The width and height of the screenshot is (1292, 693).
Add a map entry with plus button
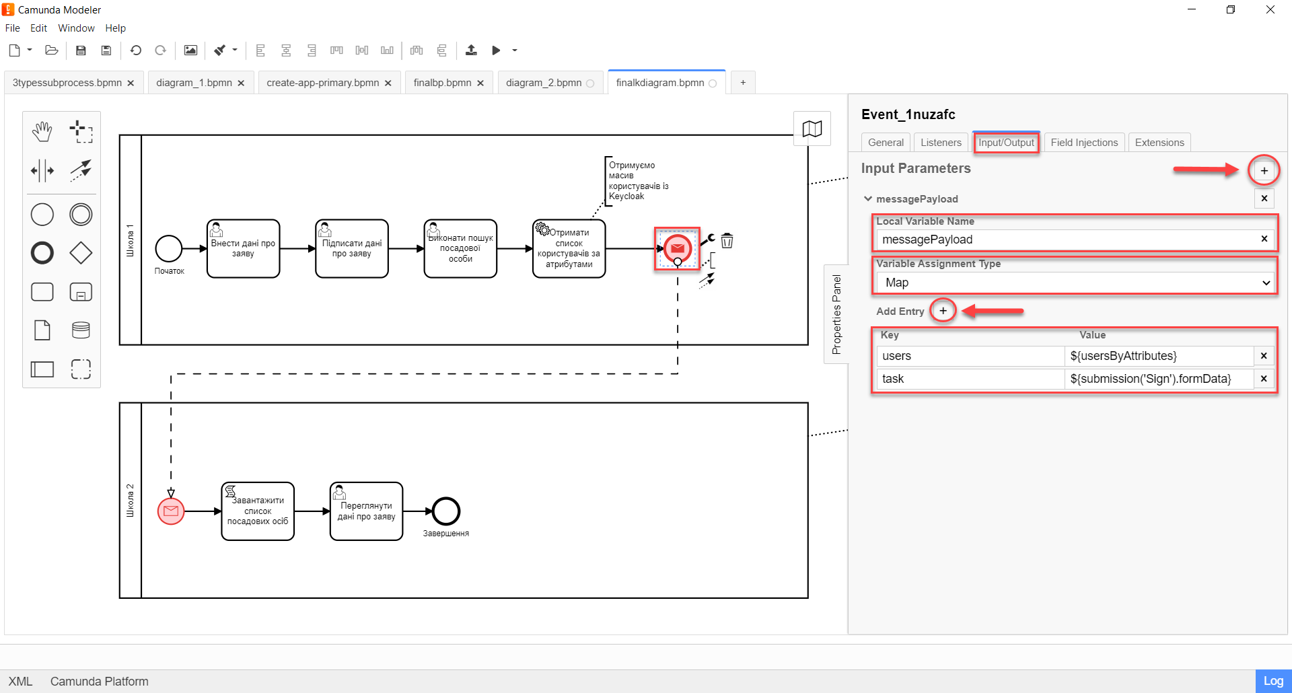coord(943,311)
